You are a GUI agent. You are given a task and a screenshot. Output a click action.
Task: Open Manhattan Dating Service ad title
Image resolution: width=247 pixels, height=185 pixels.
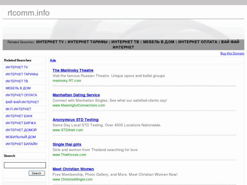(76, 95)
